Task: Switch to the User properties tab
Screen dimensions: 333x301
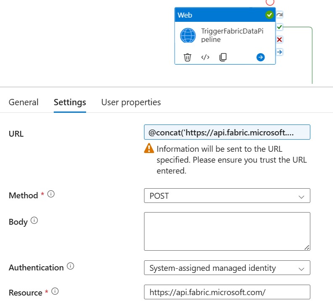Action: tap(131, 102)
